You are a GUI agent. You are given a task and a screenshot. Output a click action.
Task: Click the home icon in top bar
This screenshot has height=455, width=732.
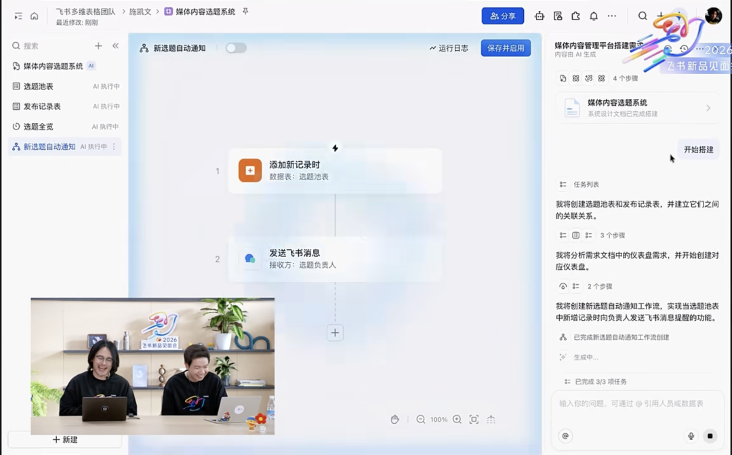tap(34, 16)
